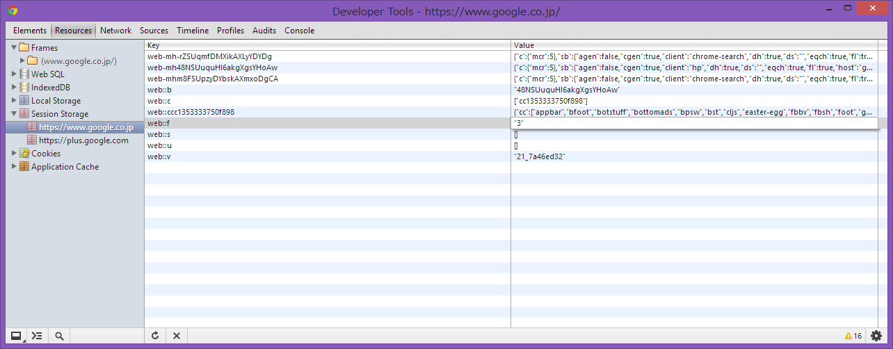Click the Local Storage tree label

(56, 101)
